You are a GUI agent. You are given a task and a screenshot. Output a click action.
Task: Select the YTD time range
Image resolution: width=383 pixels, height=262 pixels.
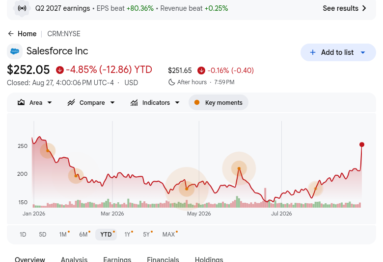[x=106, y=235]
